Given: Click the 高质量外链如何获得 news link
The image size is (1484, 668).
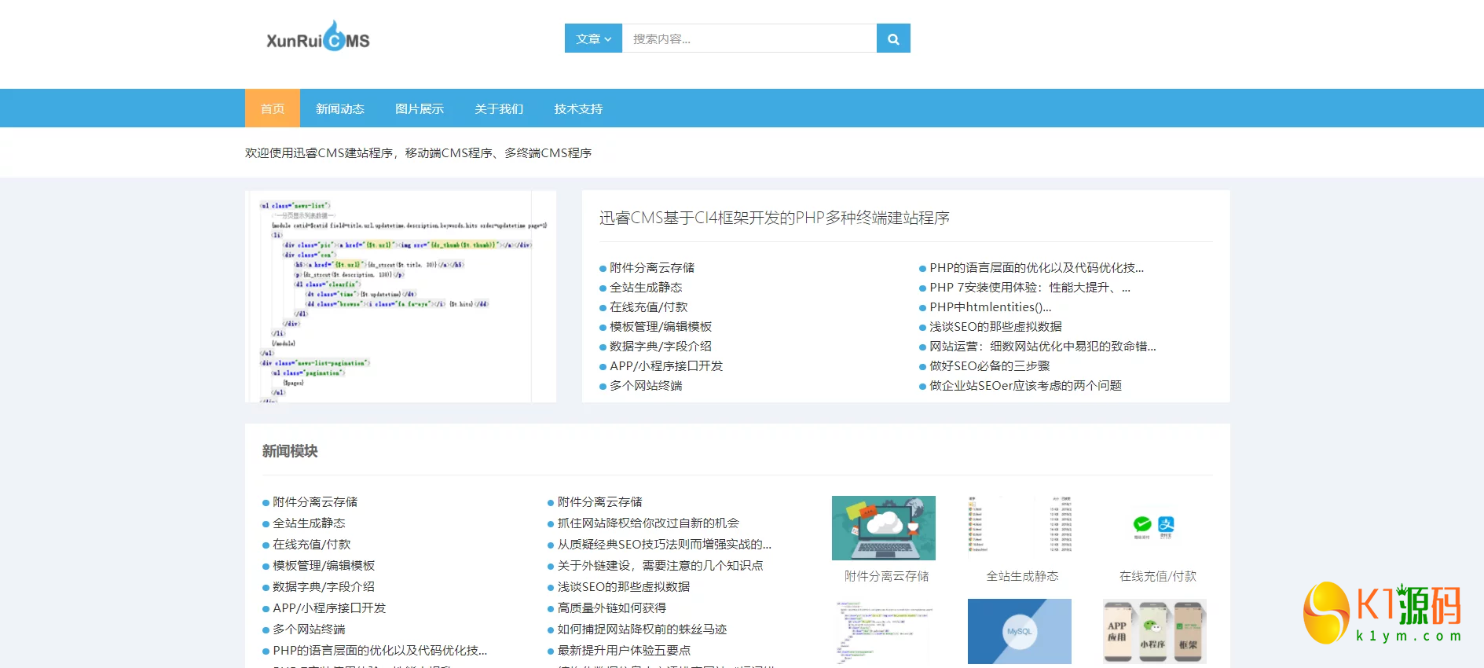Looking at the screenshot, I should point(611,607).
